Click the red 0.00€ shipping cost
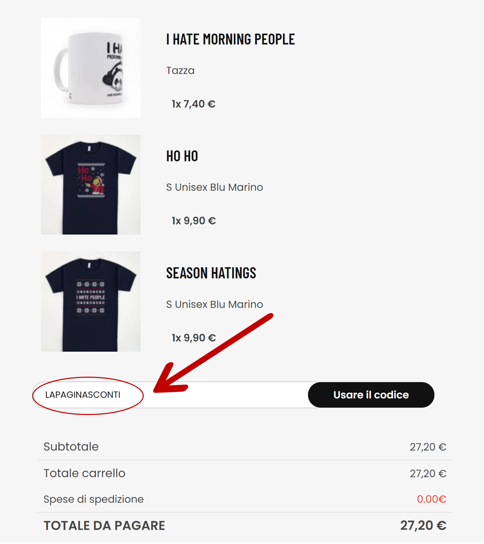Screen dimensions: 484x544 coord(431,499)
